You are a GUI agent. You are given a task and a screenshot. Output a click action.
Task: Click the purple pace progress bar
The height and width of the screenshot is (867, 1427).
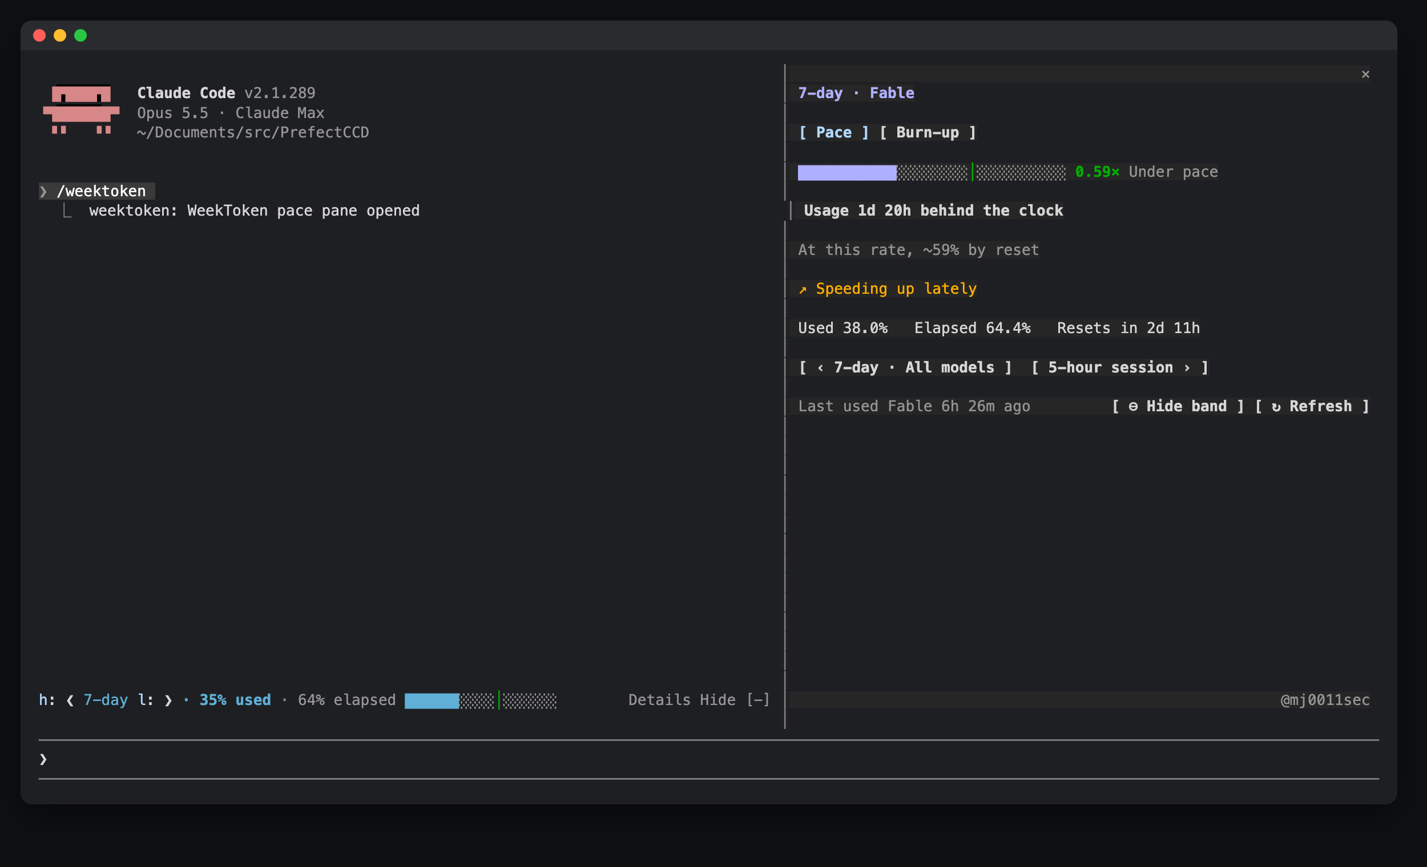[x=931, y=172]
